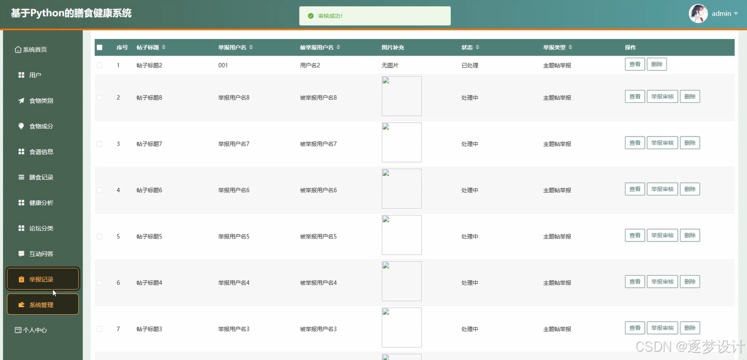
Task: Check the checkbox for row 帖子标题4
Action: point(100,283)
